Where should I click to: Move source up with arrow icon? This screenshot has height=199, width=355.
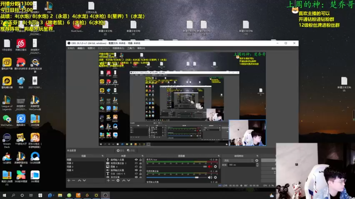124,180
